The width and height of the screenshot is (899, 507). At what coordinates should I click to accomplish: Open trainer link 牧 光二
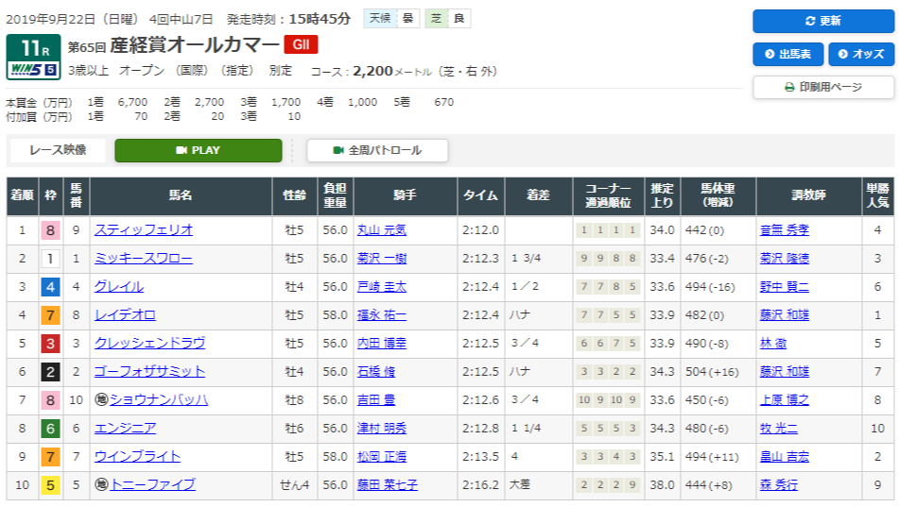[x=779, y=429]
